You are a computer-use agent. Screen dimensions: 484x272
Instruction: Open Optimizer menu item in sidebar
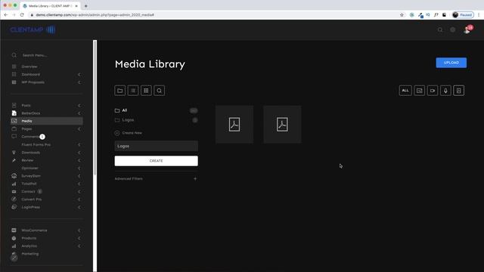(30, 168)
